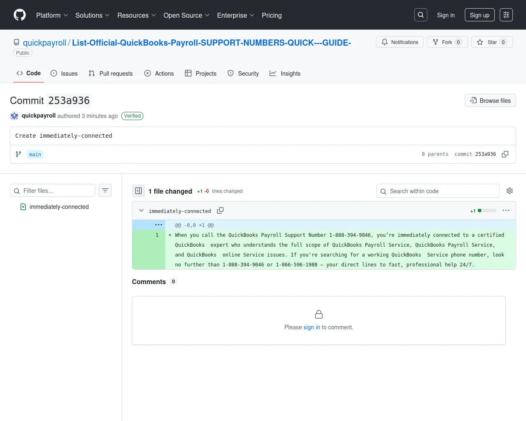Image resolution: width=526 pixels, height=421 pixels.
Task: Click the Browse files button
Action: pyautogui.click(x=490, y=101)
